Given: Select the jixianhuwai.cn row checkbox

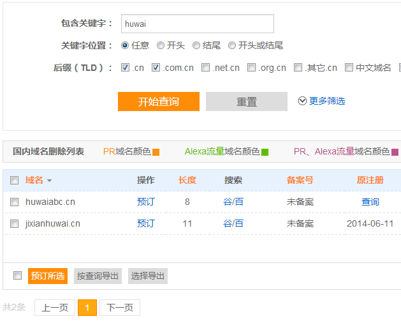Looking at the screenshot, I should pos(15,223).
